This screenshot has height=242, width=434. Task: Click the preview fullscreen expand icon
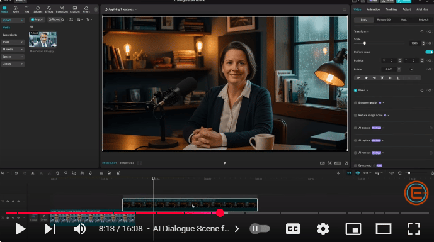[x=346, y=163]
